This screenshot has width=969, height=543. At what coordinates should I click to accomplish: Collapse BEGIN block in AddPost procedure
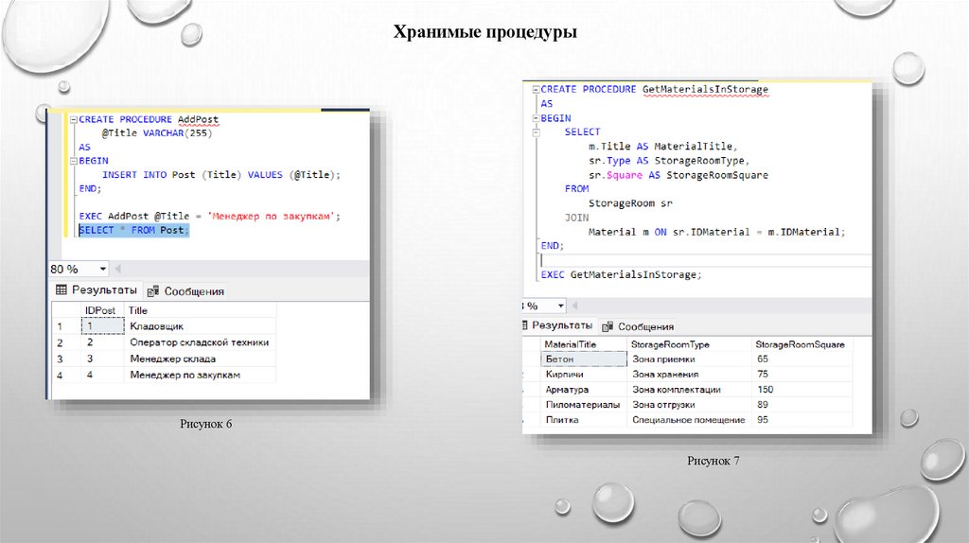coord(72,162)
